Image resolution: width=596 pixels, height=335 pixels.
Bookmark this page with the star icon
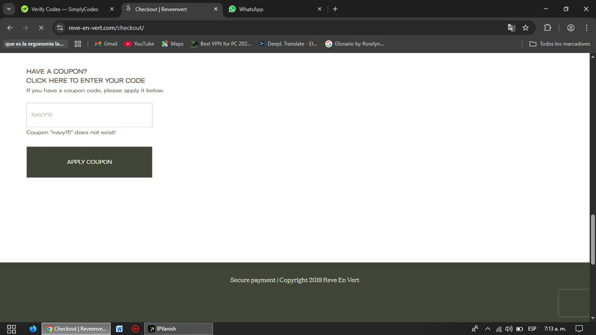pyautogui.click(x=526, y=28)
